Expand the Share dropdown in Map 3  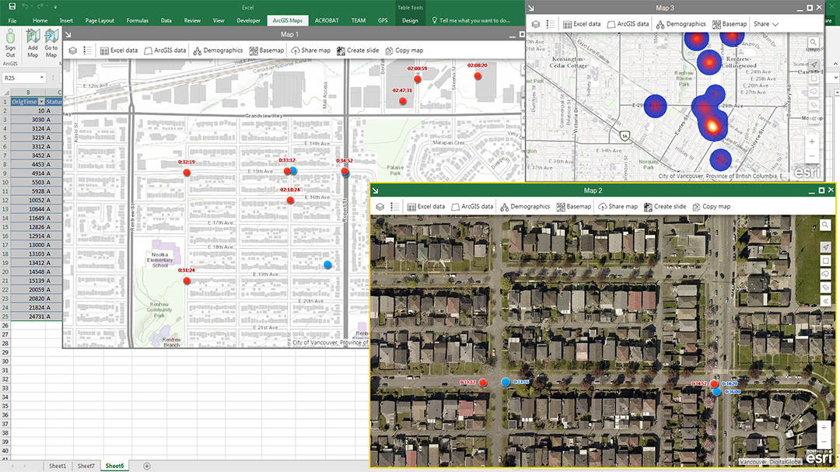[766, 24]
